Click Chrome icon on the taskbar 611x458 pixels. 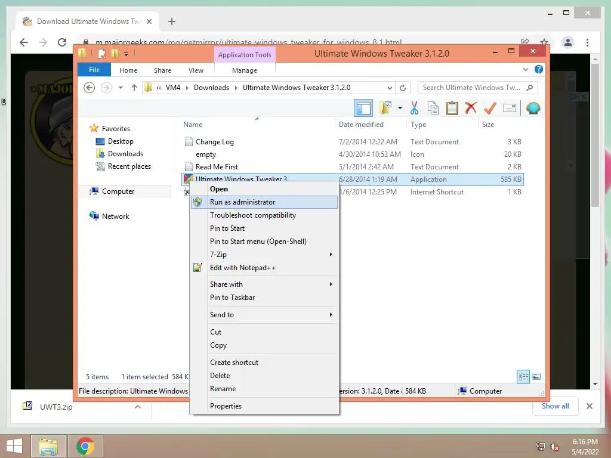click(85, 446)
